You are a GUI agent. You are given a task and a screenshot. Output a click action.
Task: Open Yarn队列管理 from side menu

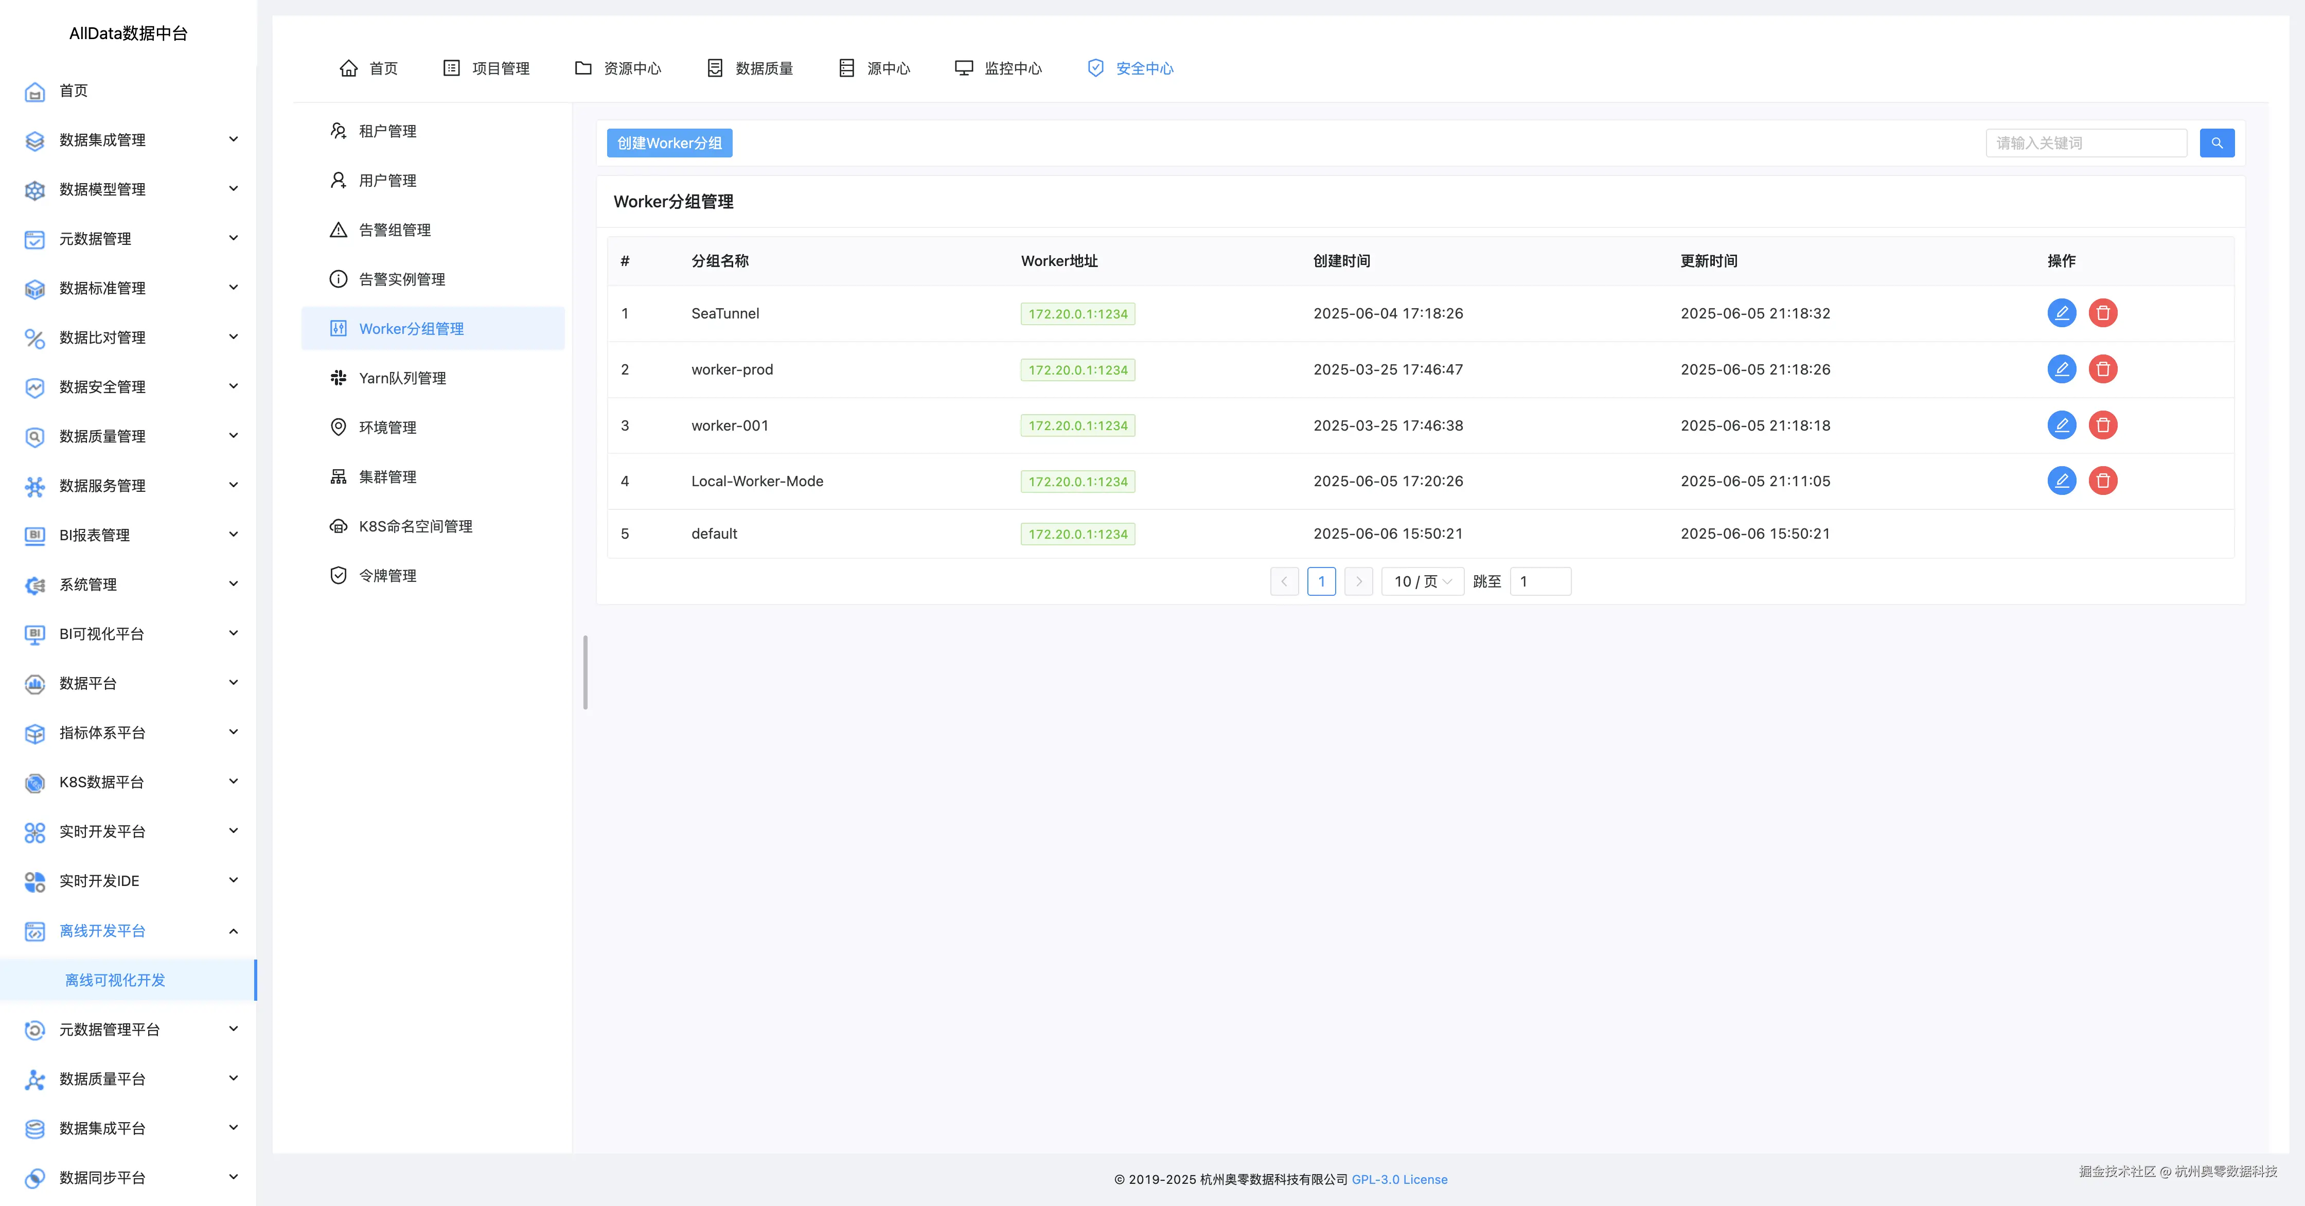tap(402, 378)
